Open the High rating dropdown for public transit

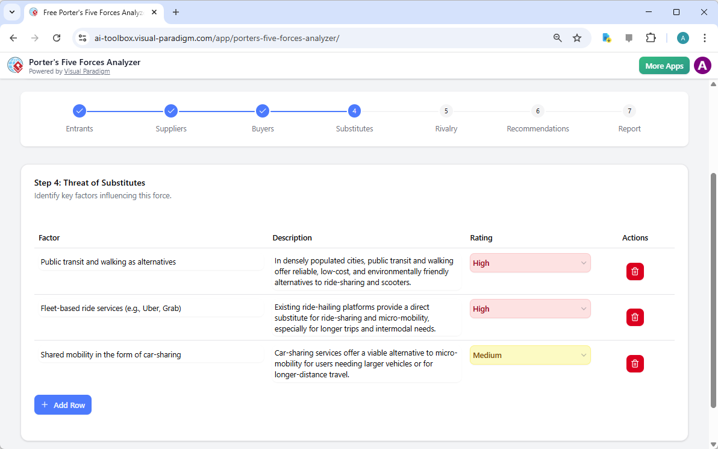coord(529,263)
